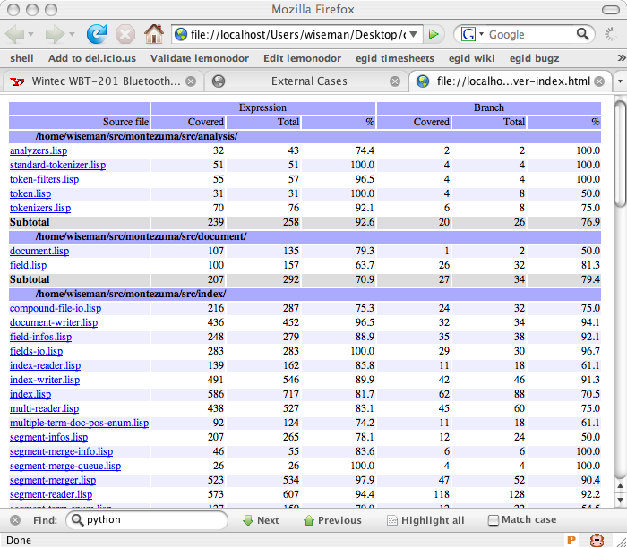Click the Previous find result arrow
The height and width of the screenshot is (548, 627).
pos(332,520)
